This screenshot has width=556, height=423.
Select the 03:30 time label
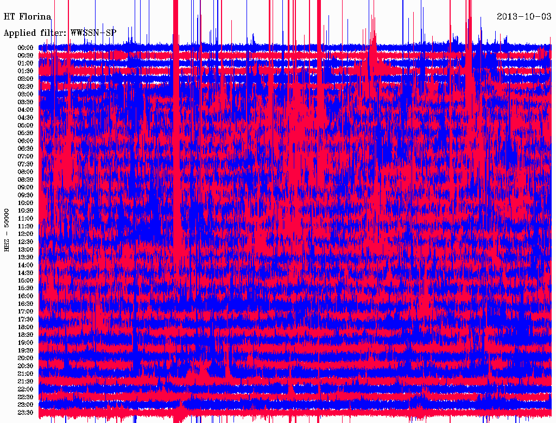tap(26, 102)
